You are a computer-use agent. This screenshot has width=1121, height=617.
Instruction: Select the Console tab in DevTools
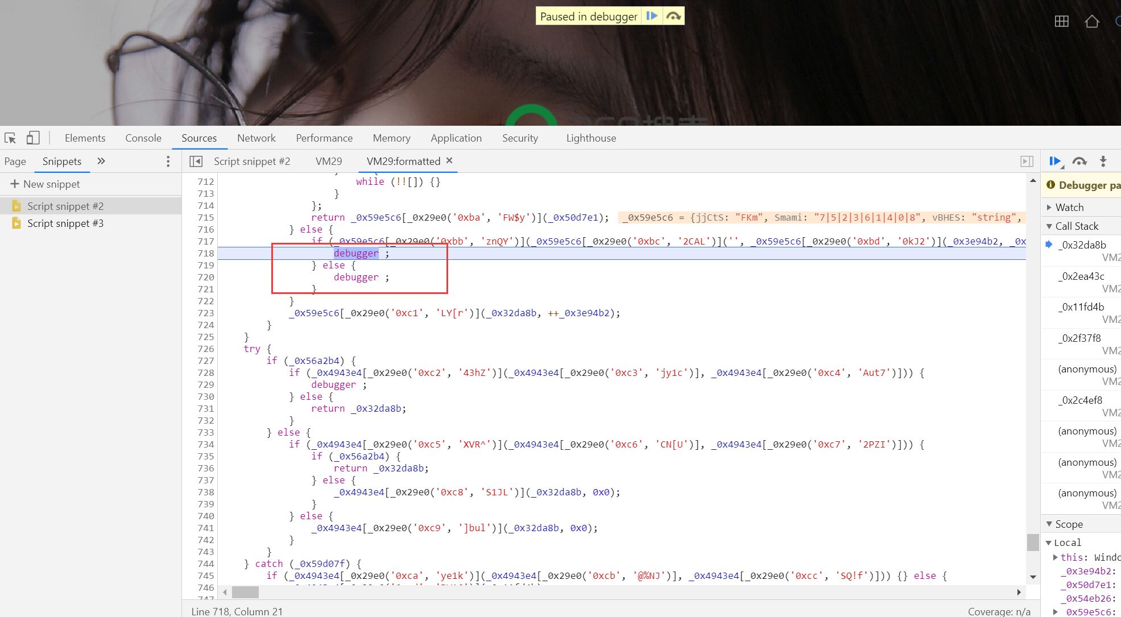144,138
